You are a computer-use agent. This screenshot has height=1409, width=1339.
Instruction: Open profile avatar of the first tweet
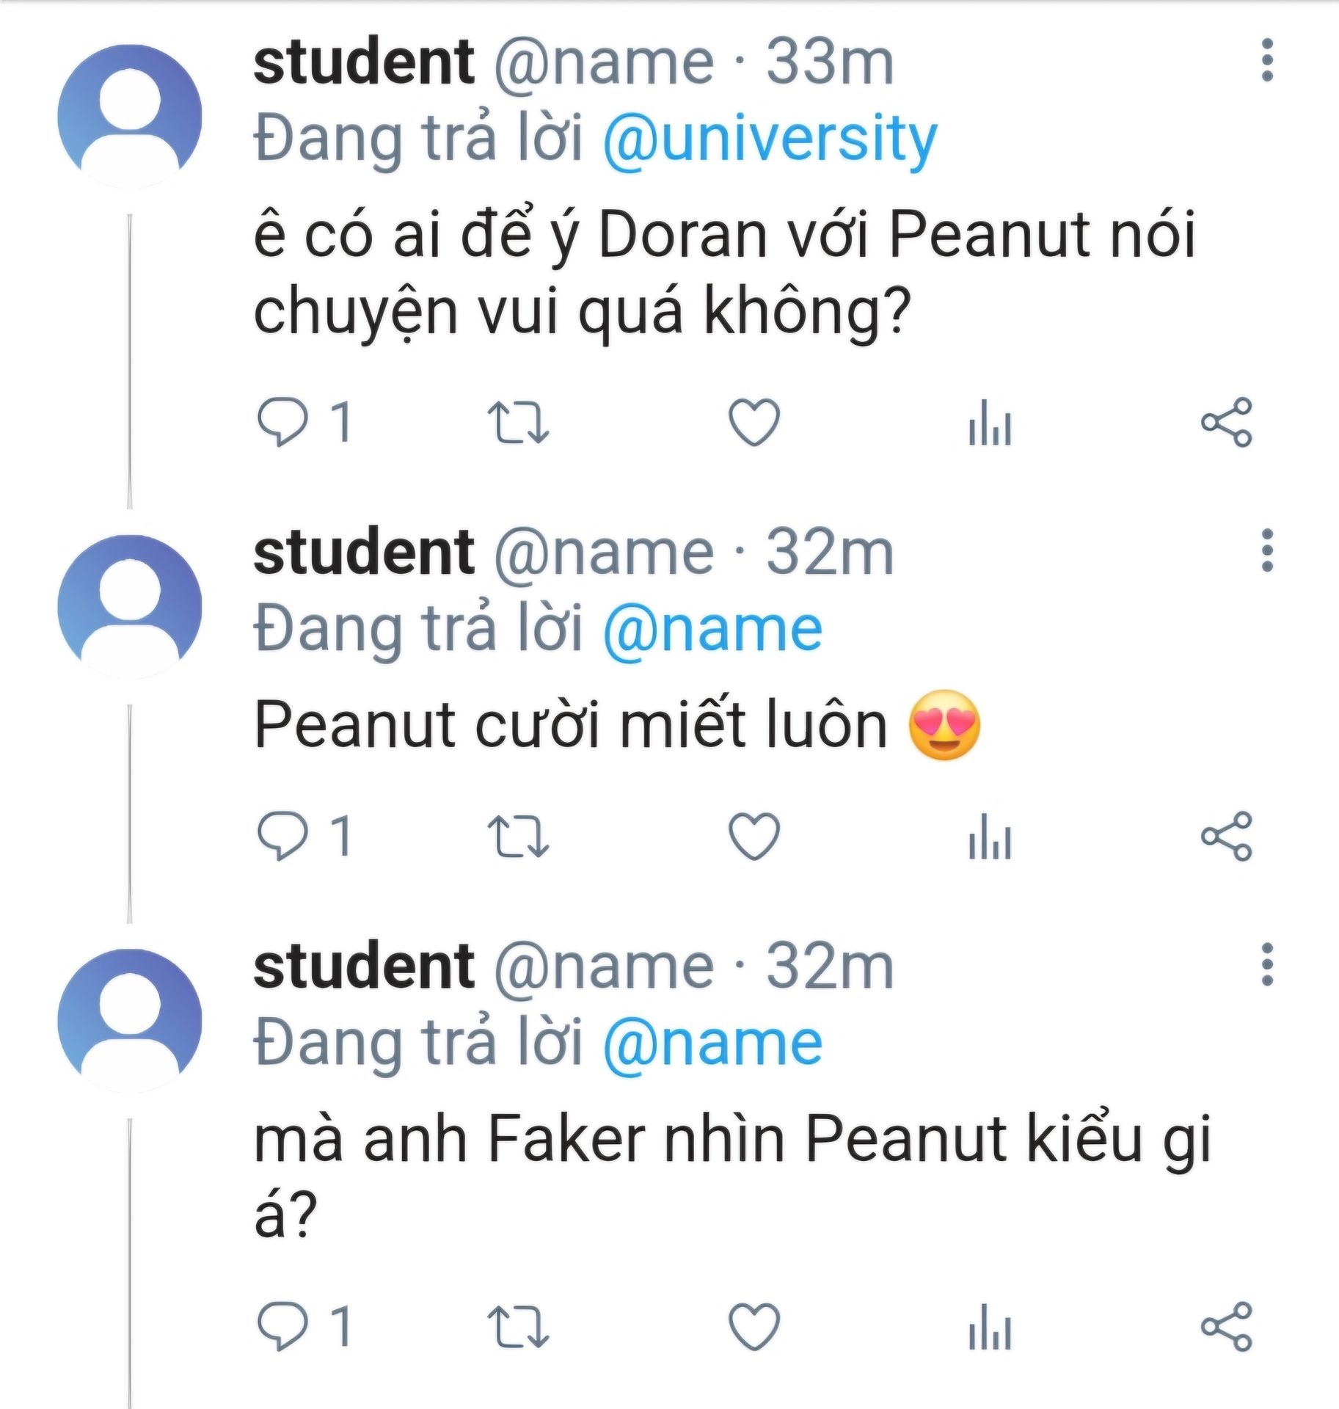click(130, 116)
